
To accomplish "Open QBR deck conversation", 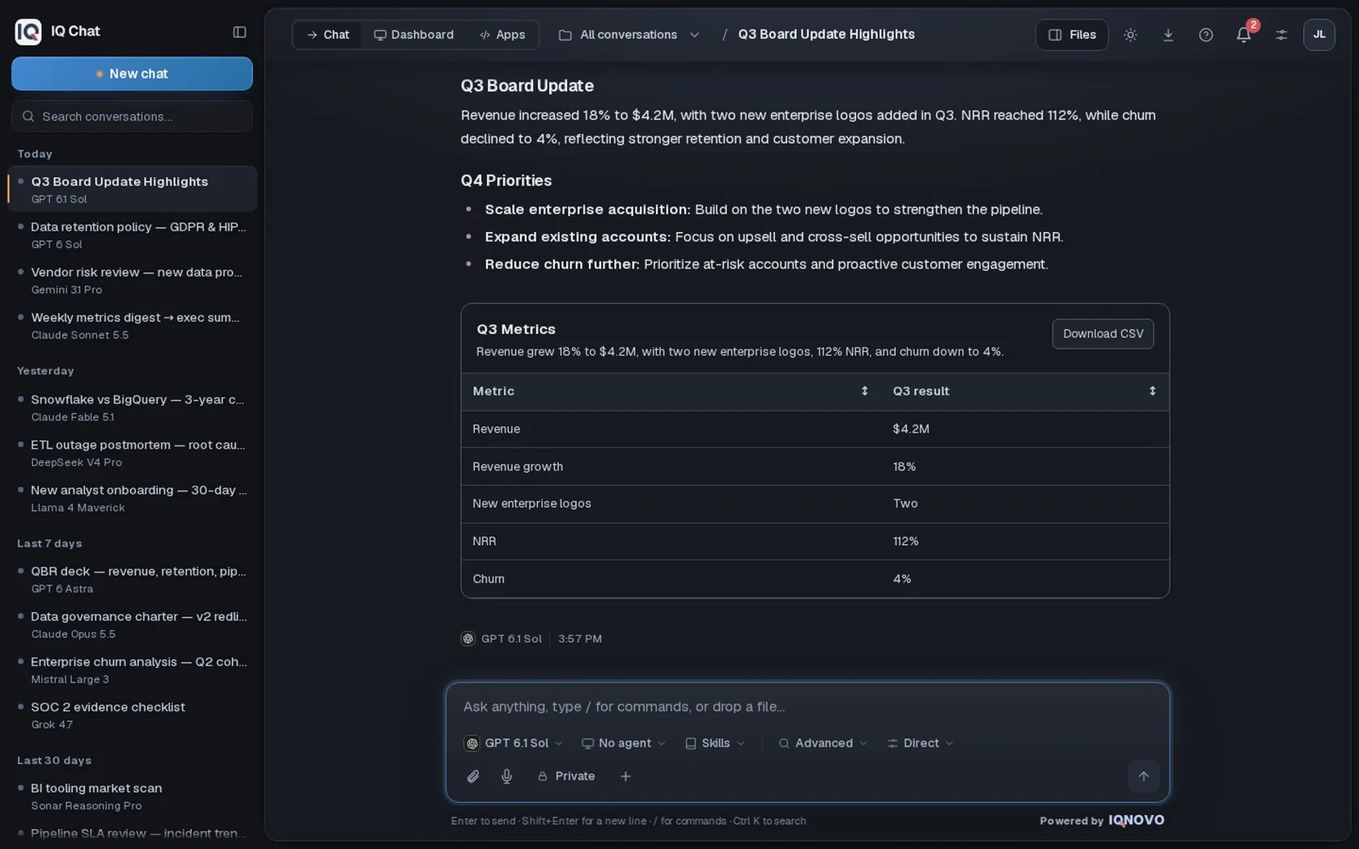I will pyautogui.click(x=132, y=579).
